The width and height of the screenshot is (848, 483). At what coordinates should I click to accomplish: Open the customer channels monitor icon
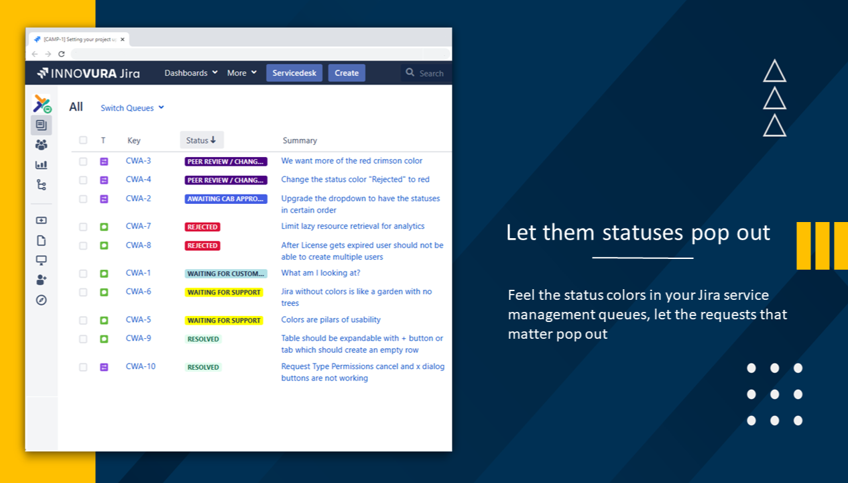[41, 260]
